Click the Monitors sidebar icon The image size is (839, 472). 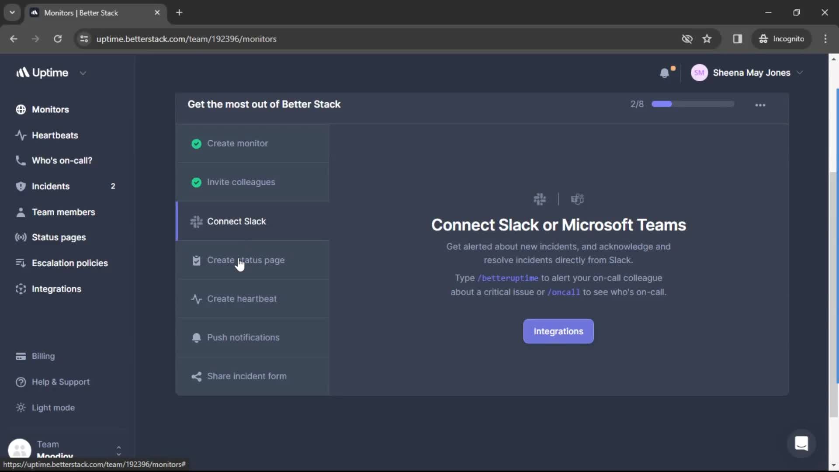pos(20,109)
